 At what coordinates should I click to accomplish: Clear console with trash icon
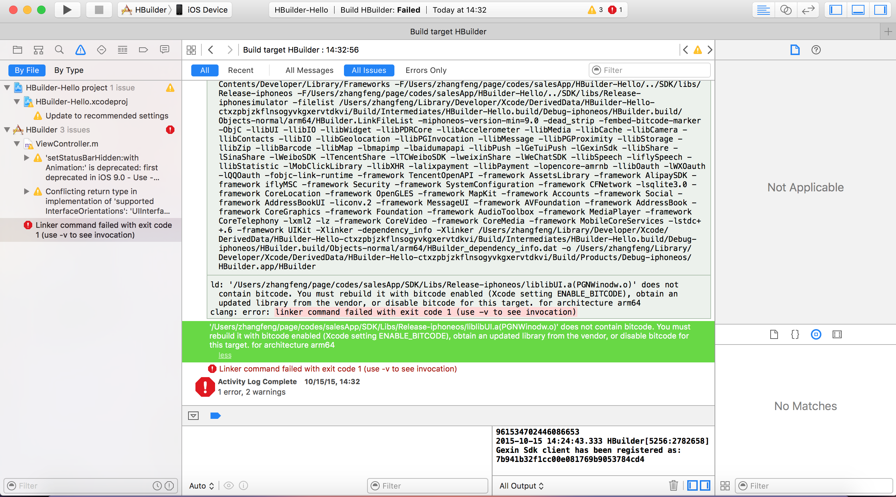click(x=673, y=485)
